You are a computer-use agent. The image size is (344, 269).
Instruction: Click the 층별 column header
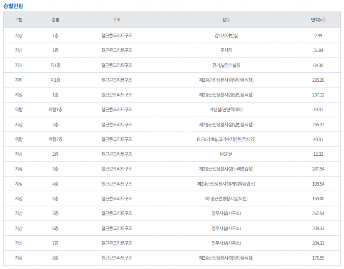[x=55, y=20]
